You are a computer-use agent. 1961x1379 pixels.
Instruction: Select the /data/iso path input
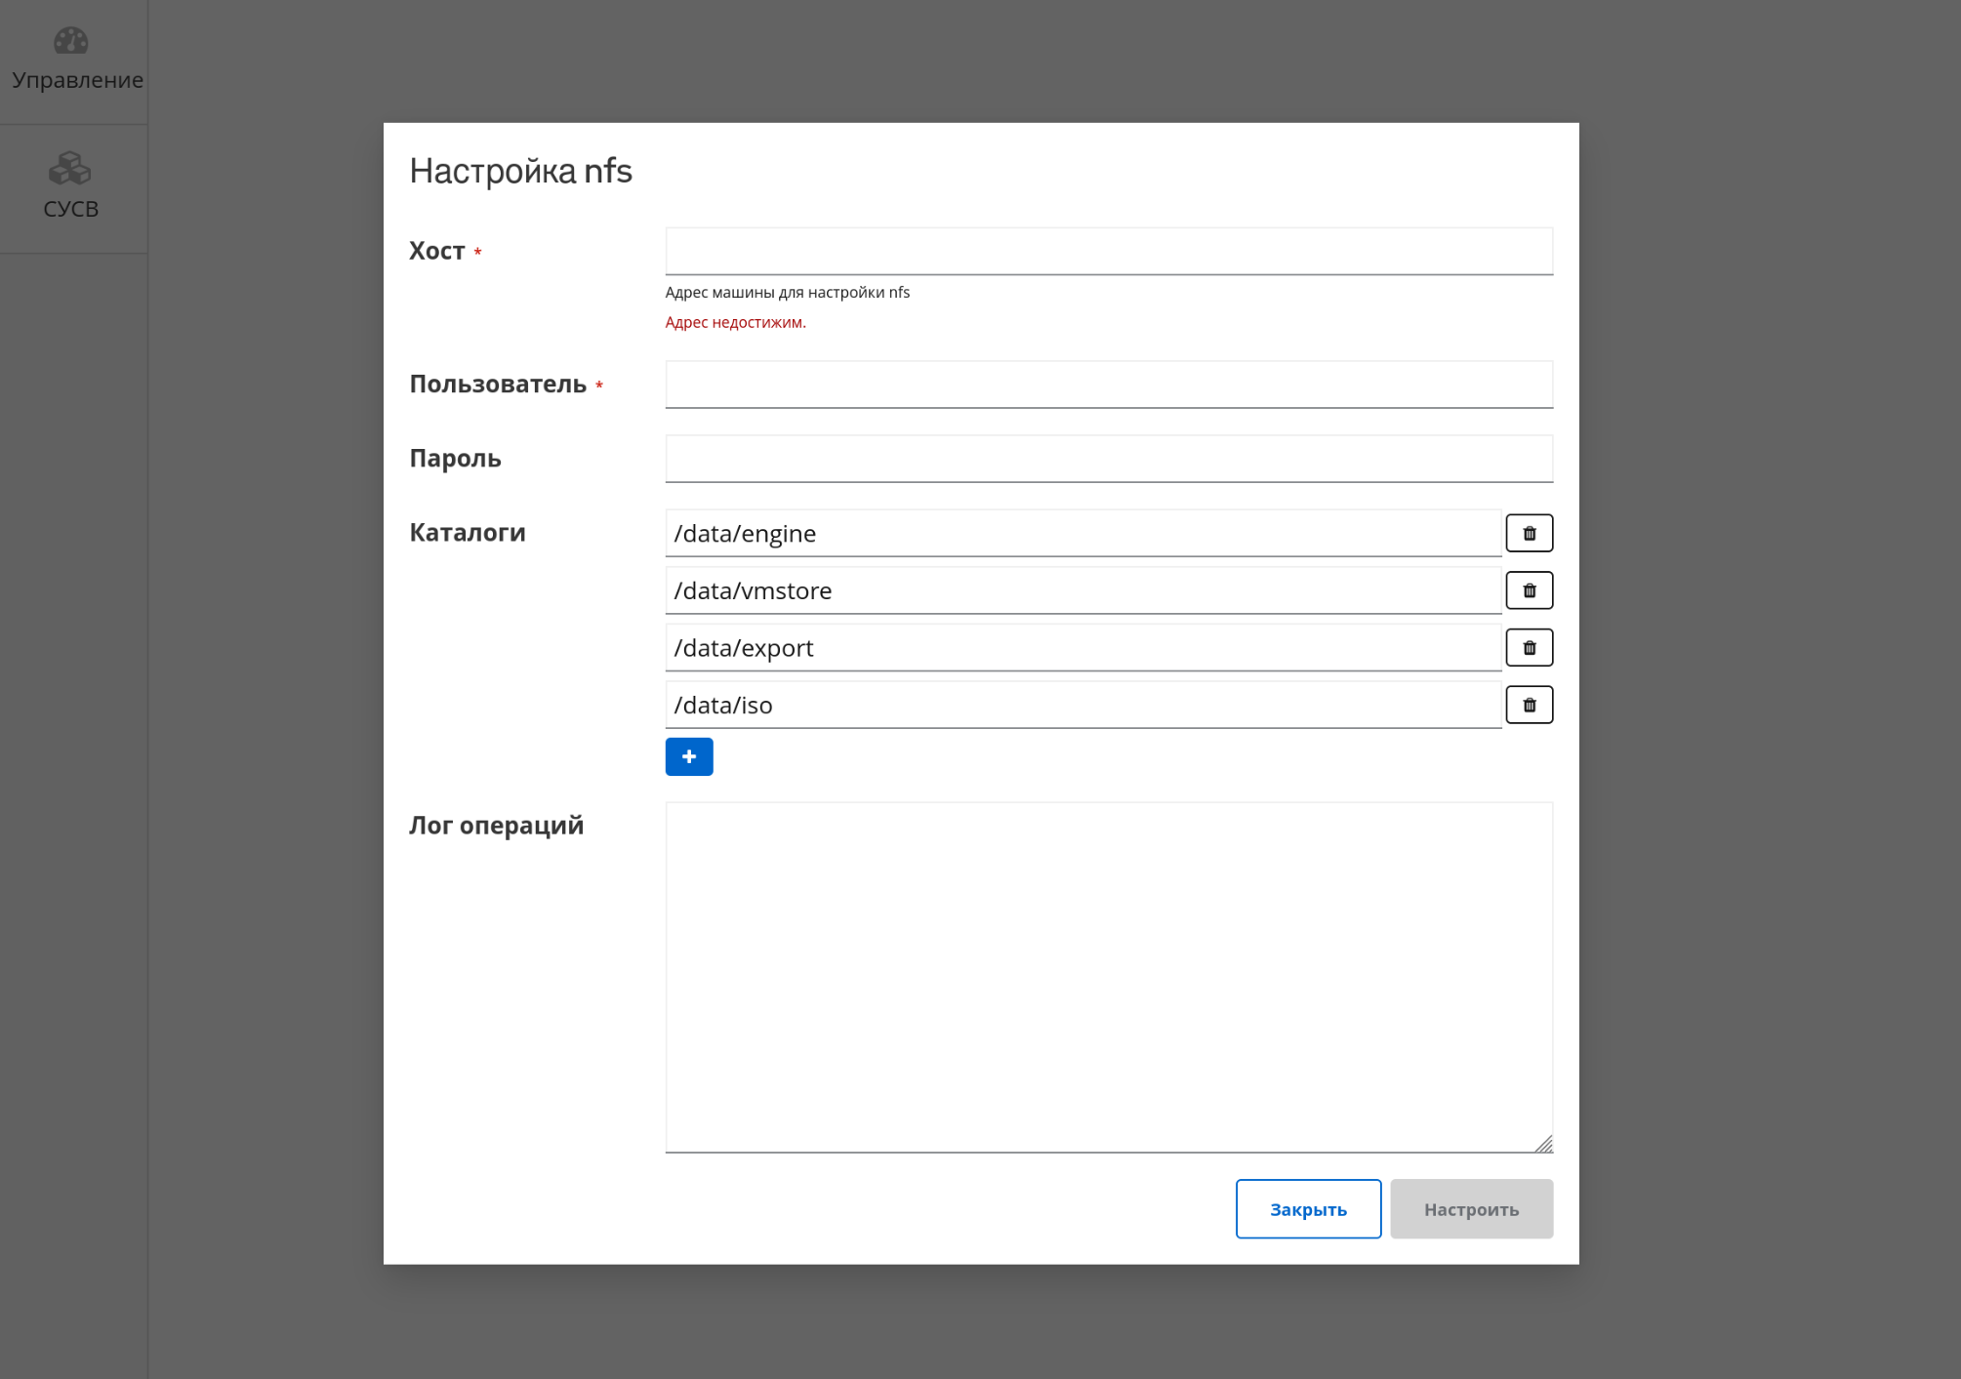[x=1082, y=705]
